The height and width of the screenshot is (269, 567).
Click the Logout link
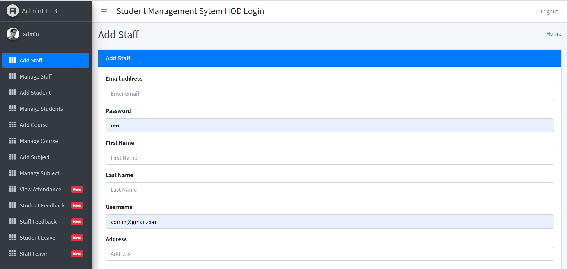(x=549, y=11)
